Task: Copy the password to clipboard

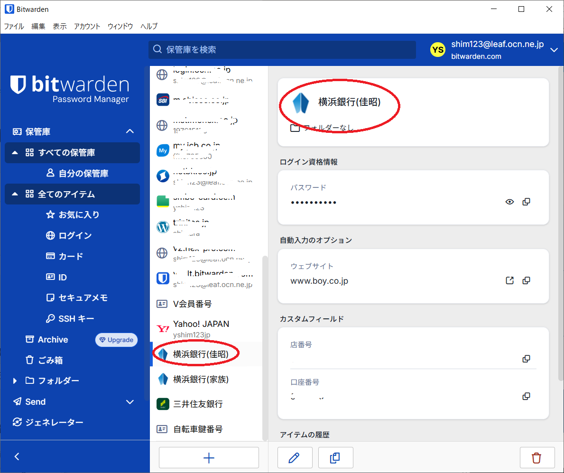Action: click(x=526, y=202)
